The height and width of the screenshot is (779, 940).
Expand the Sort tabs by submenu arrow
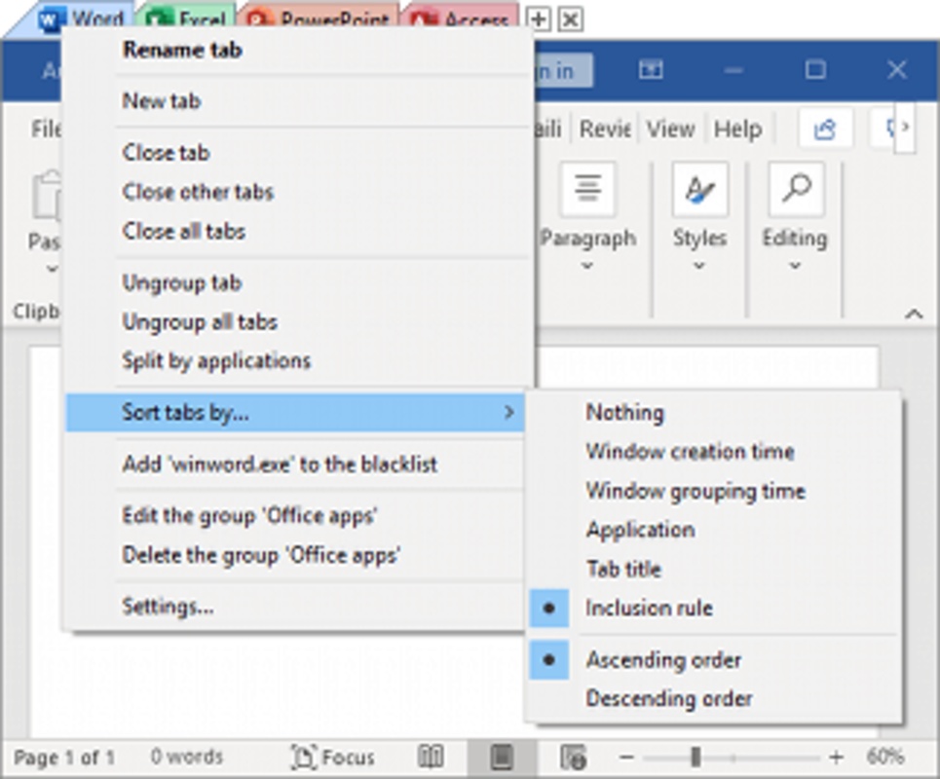(509, 412)
